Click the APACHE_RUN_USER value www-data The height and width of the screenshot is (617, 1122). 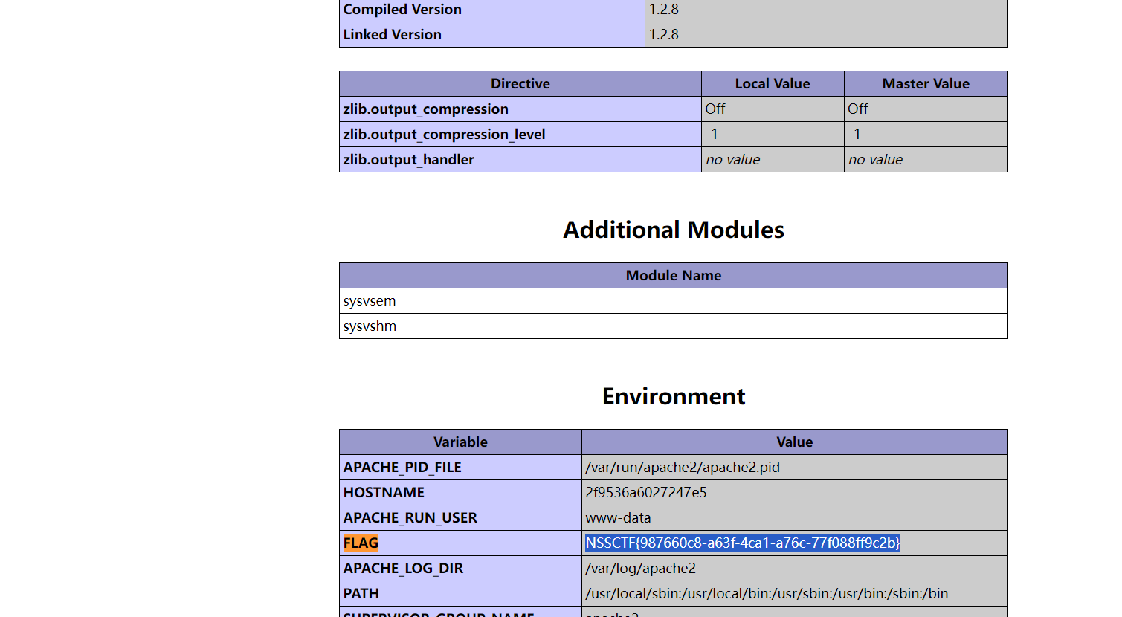pos(618,518)
